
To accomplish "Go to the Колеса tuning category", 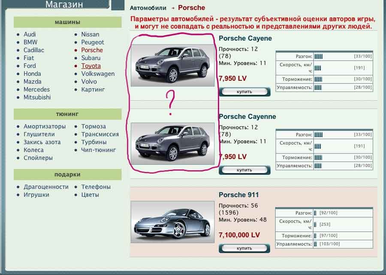I will click(x=33, y=150).
